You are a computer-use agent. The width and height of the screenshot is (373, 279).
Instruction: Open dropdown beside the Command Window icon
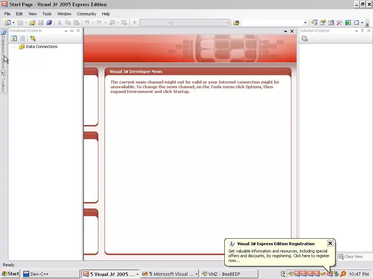[x=362, y=23]
